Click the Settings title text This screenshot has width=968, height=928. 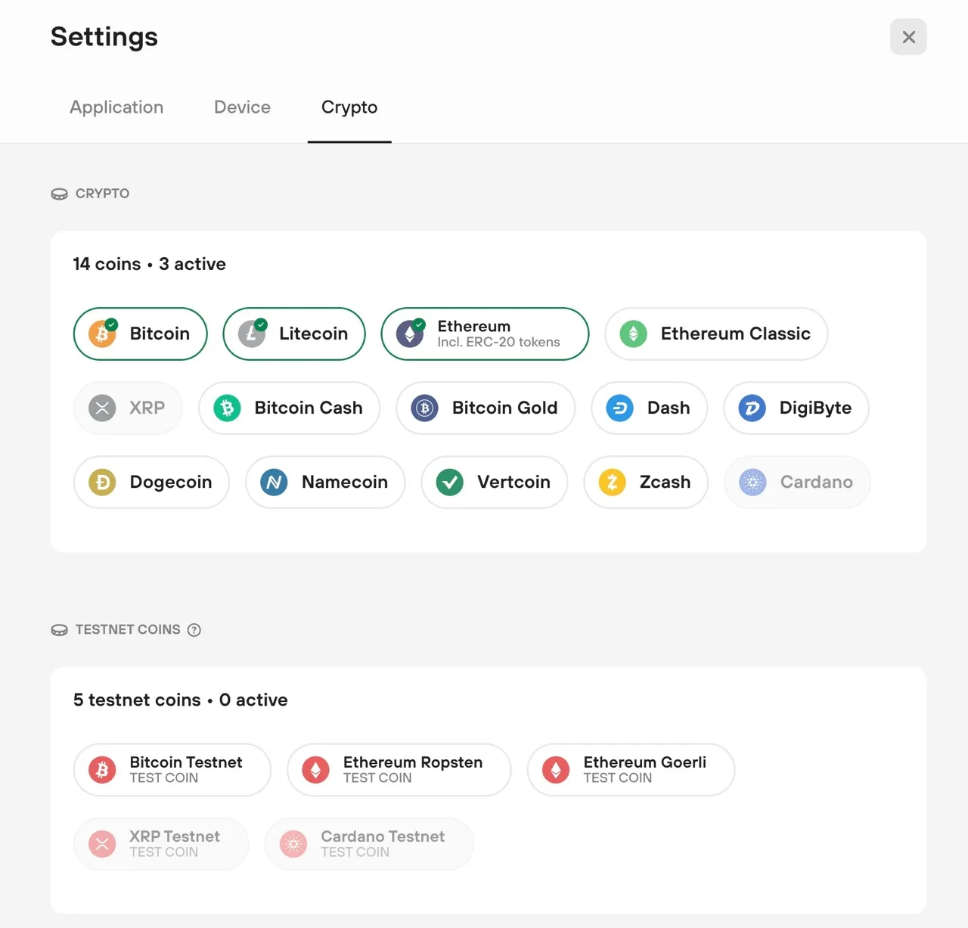[x=104, y=36]
